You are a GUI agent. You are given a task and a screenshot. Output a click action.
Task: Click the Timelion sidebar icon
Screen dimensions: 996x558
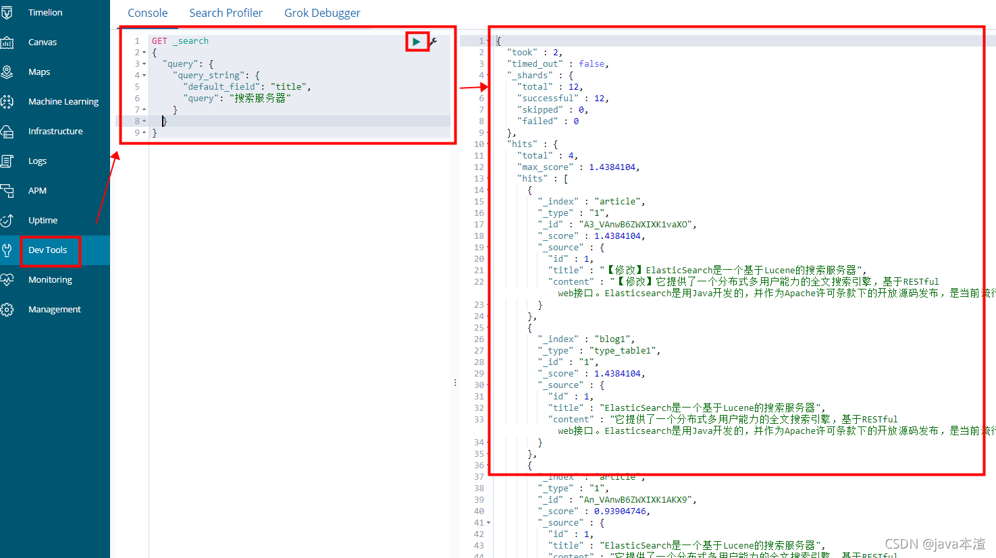point(7,13)
